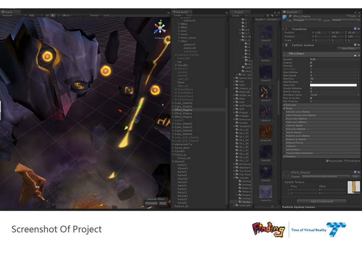Toggle the particle visibility eye icon
362x257 pixels.
pos(355,56)
